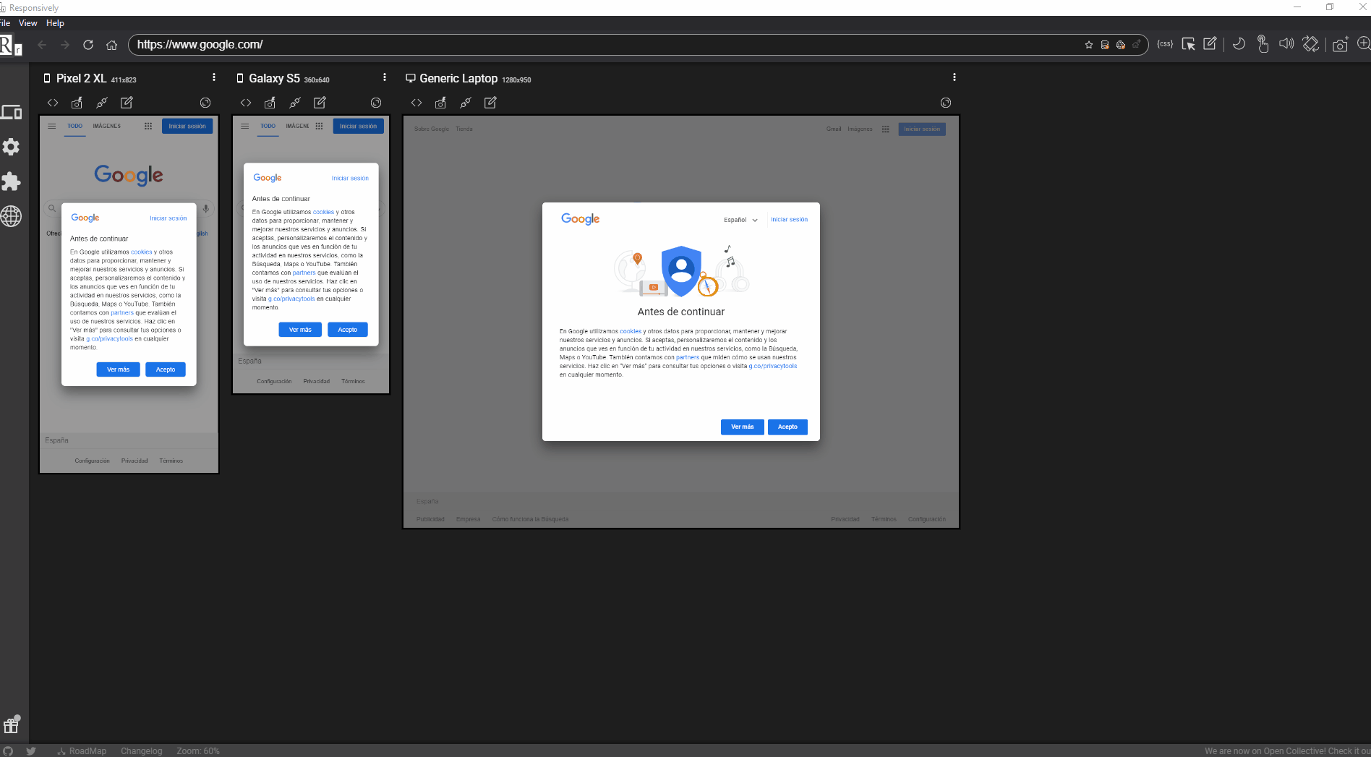Toggle event mirroring plug on Galaxy S5
The height and width of the screenshot is (757, 1371).
[x=295, y=103]
